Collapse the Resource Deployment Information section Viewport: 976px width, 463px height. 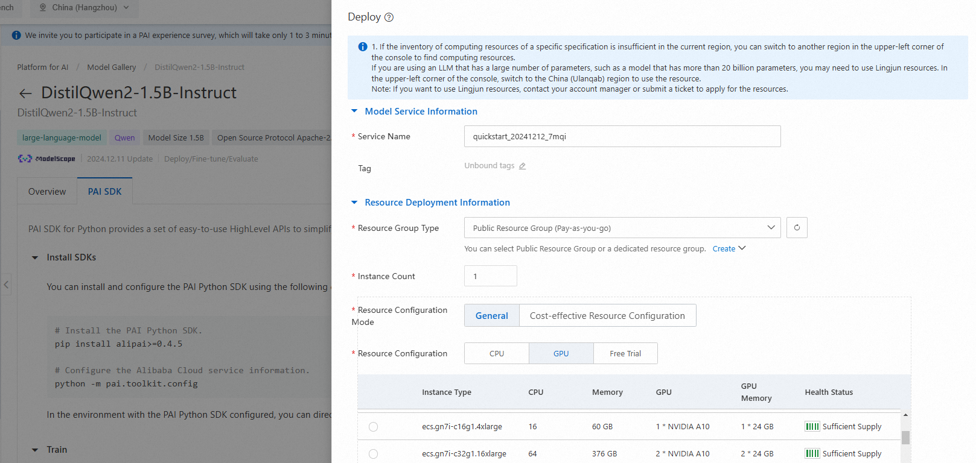354,203
